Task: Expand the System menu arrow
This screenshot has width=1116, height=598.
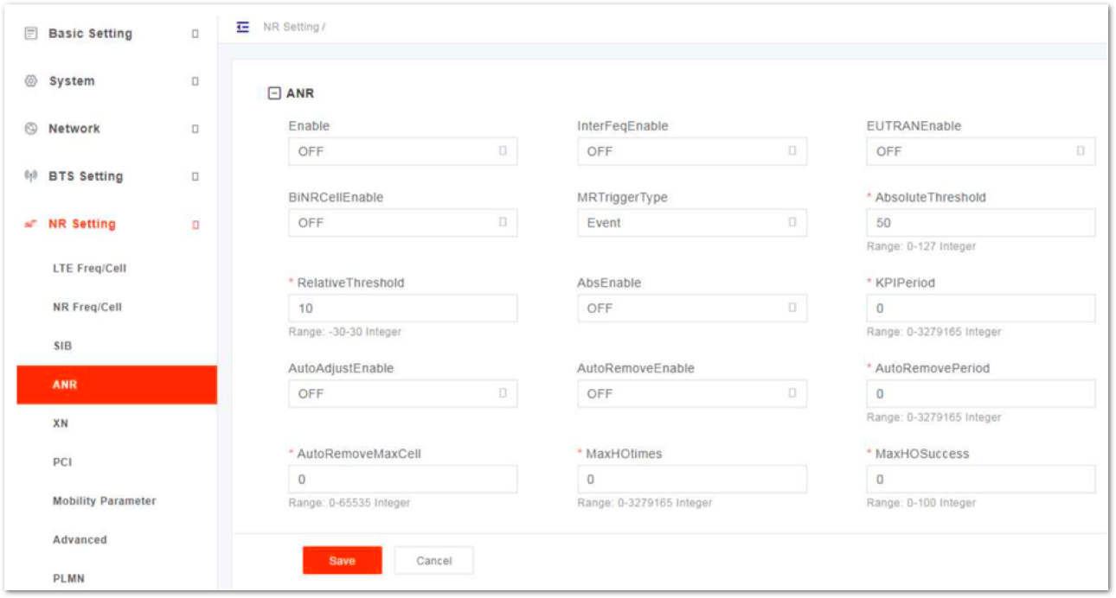Action: tap(196, 81)
